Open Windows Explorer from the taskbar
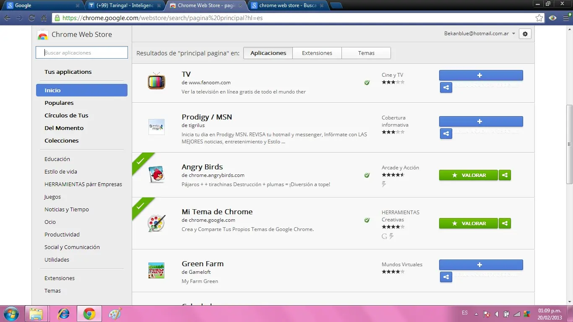This screenshot has height=322, width=573. coord(36,314)
